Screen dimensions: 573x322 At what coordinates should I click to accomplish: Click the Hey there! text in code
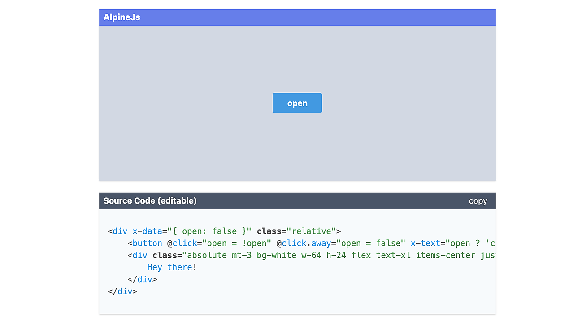pos(172,267)
